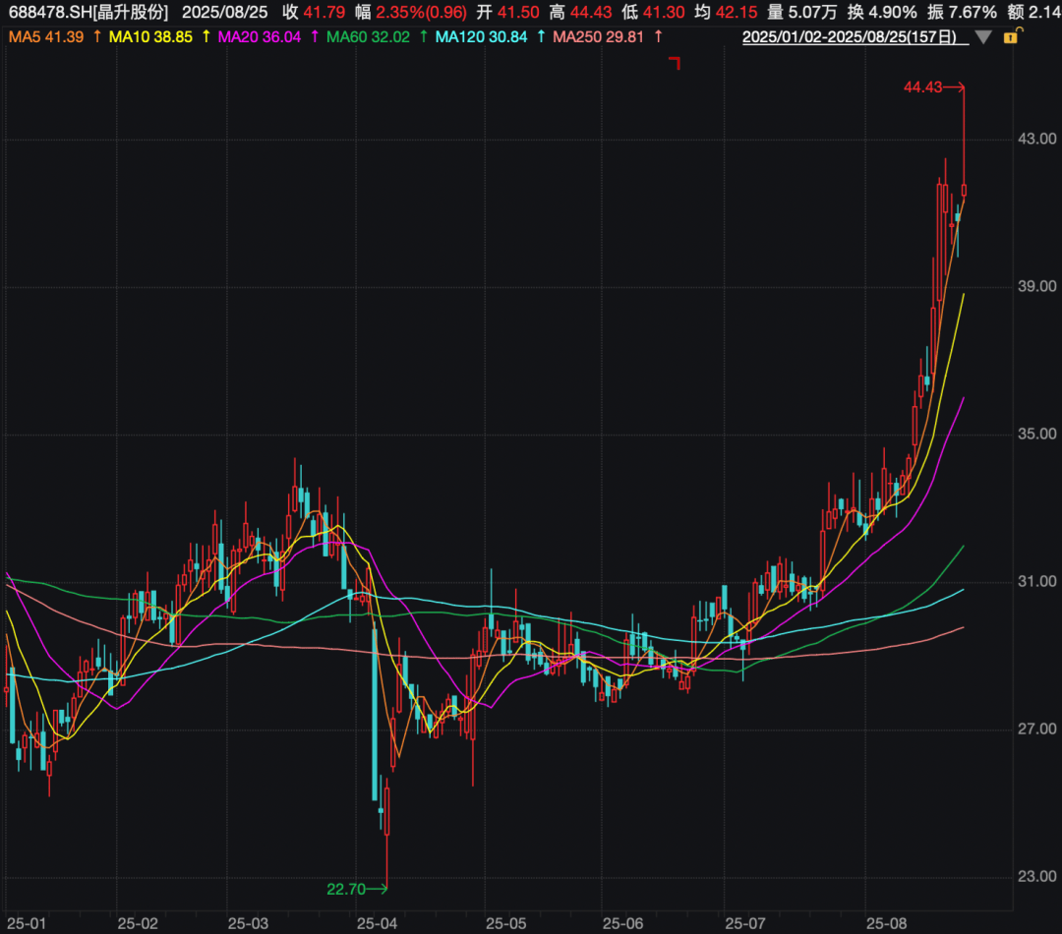Screen dimensions: 1062x934
Task: Select the MA20 36.04 indicator label
Action: click(x=260, y=37)
